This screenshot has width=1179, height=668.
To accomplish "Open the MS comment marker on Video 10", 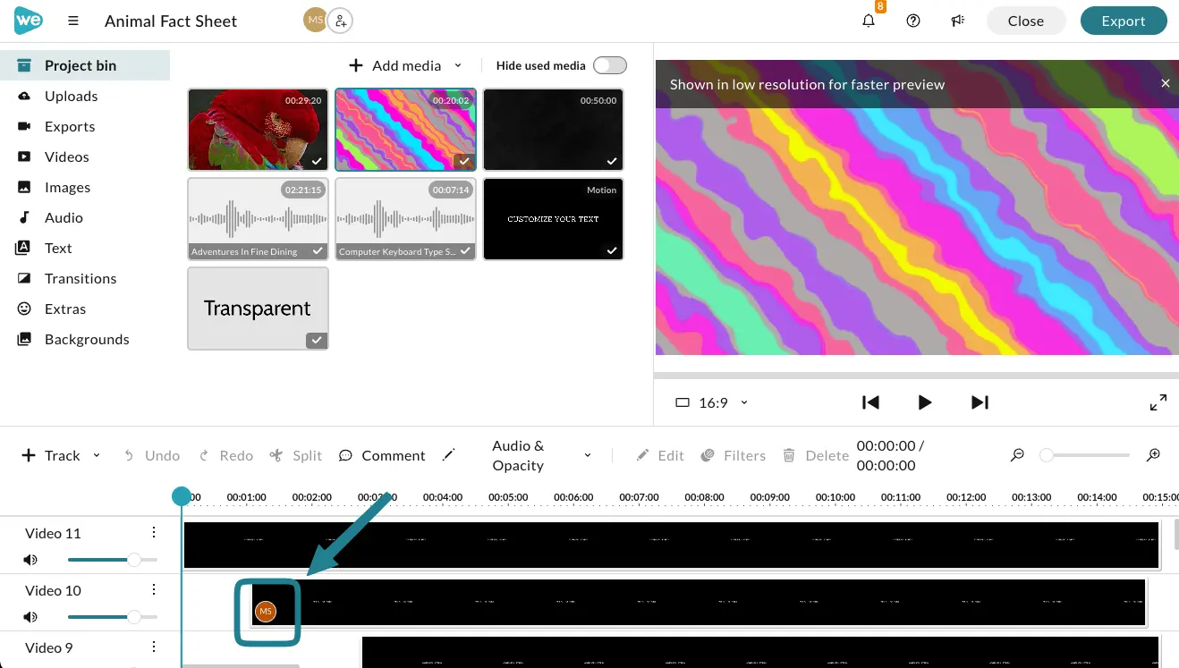I will point(266,611).
